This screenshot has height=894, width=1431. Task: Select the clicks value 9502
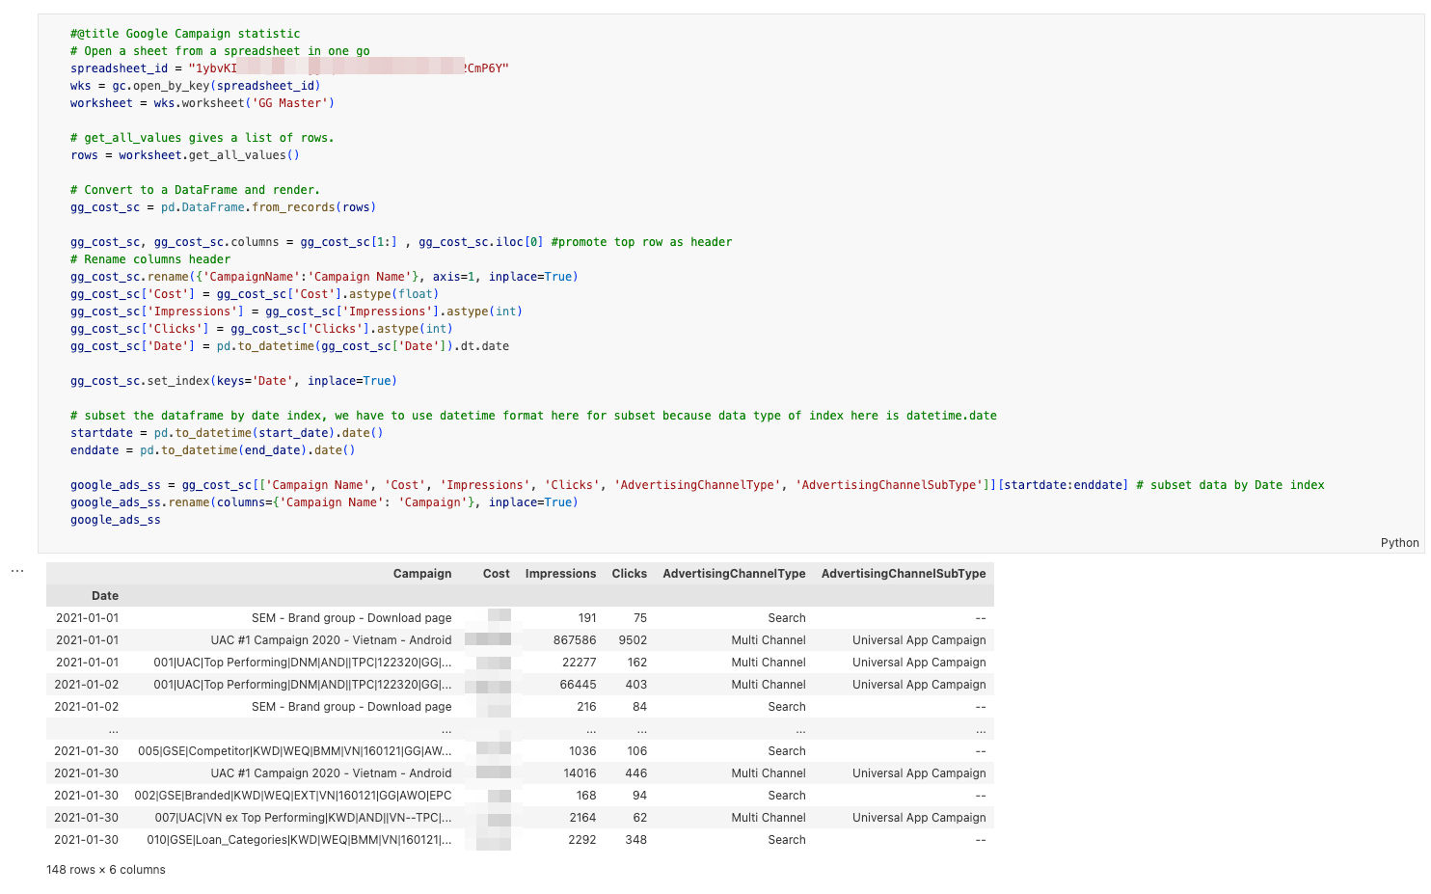point(633,640)
